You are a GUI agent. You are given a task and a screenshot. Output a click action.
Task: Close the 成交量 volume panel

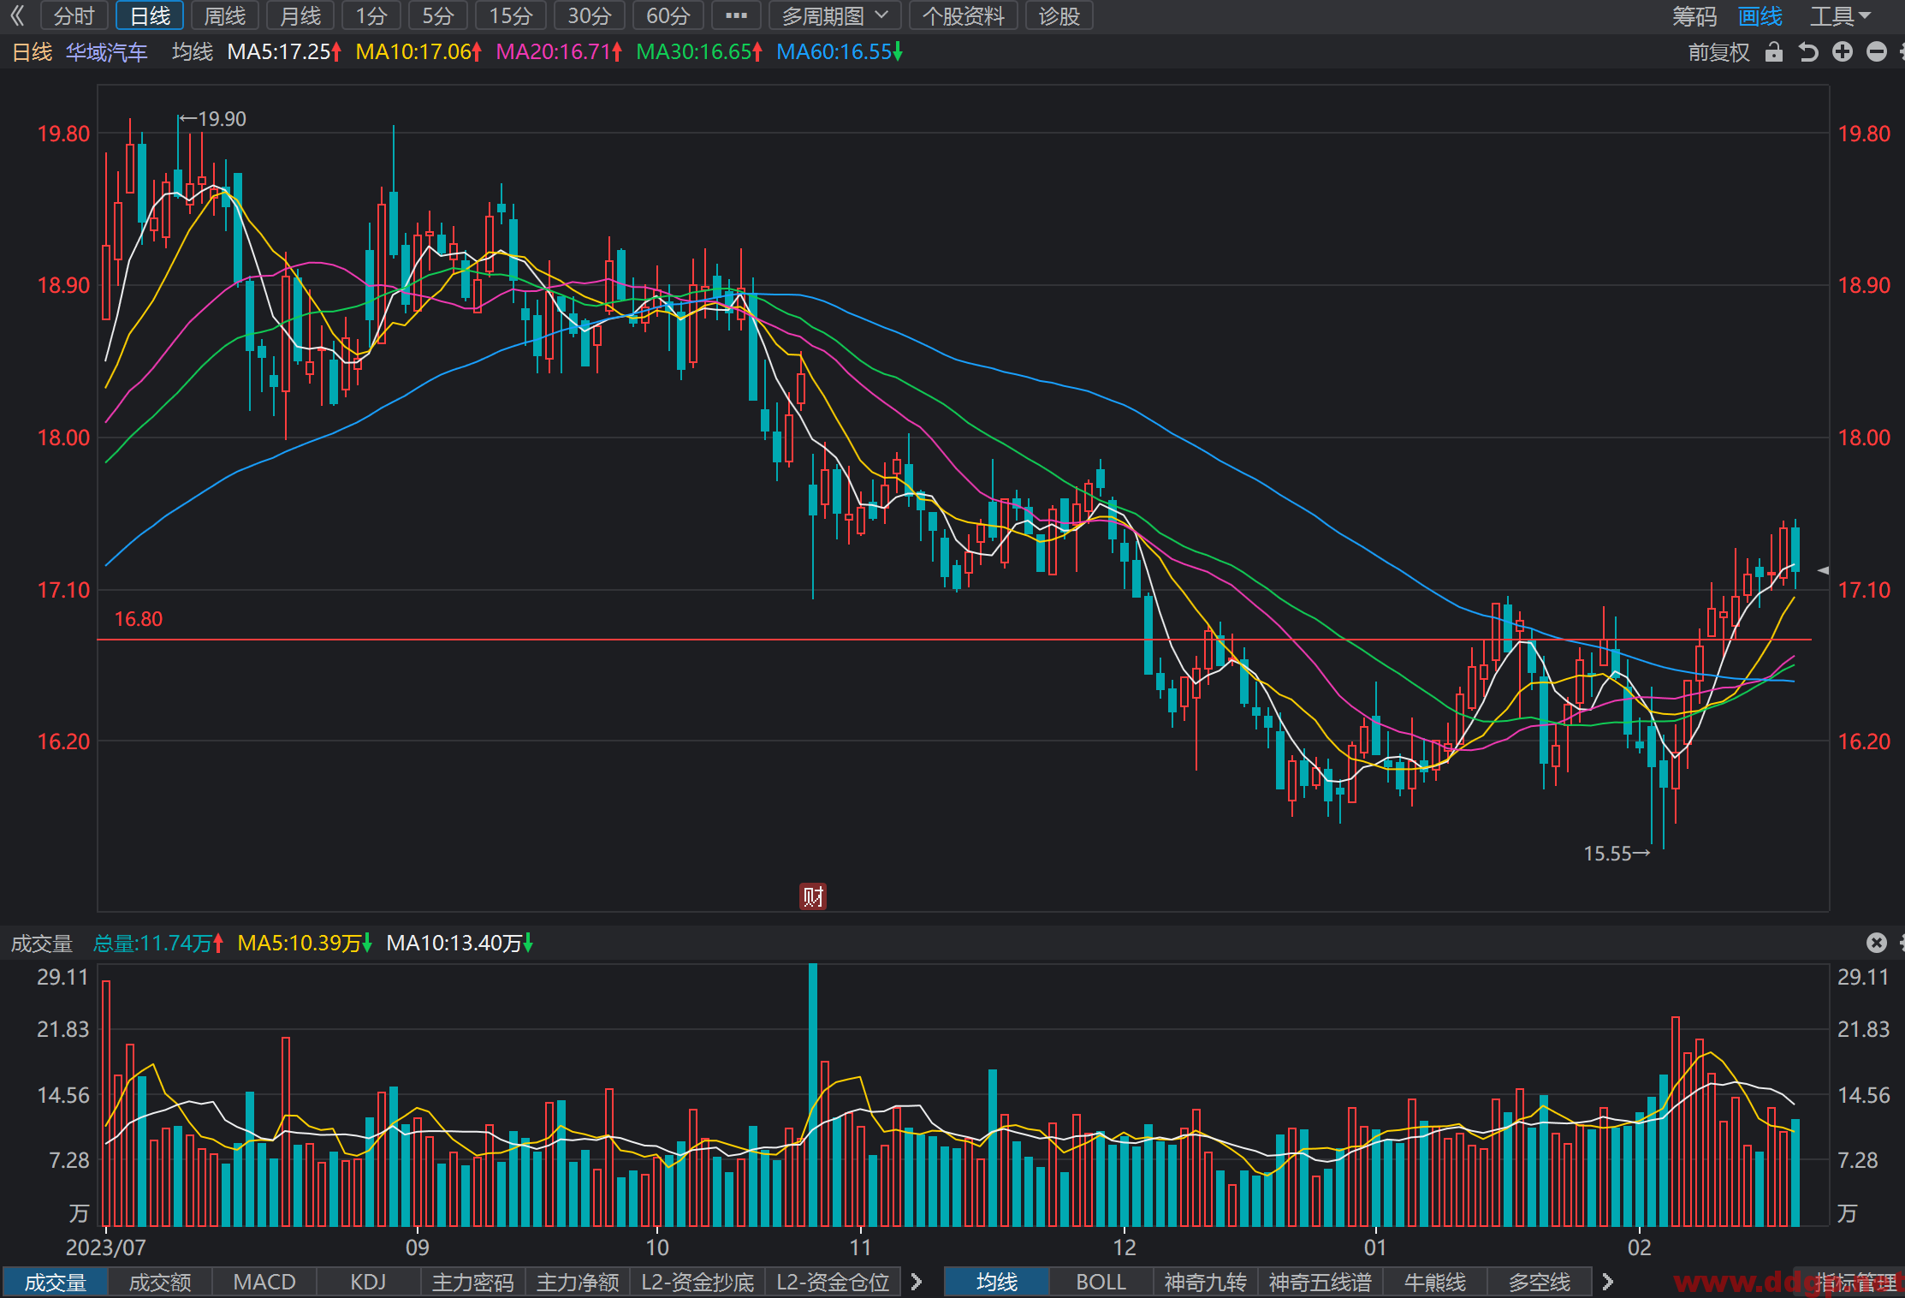point(1877,943)
